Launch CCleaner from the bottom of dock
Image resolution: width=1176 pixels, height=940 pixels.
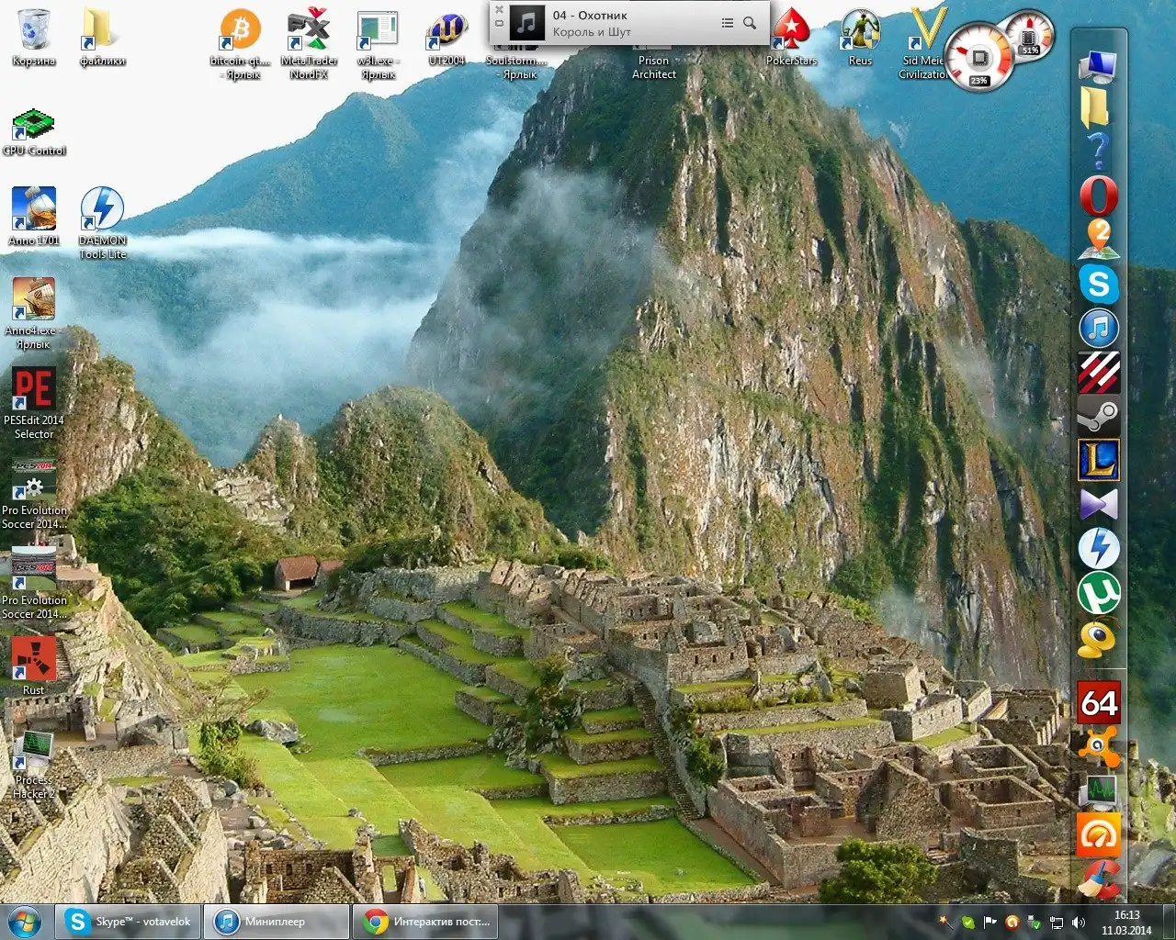coord(1098,878)
